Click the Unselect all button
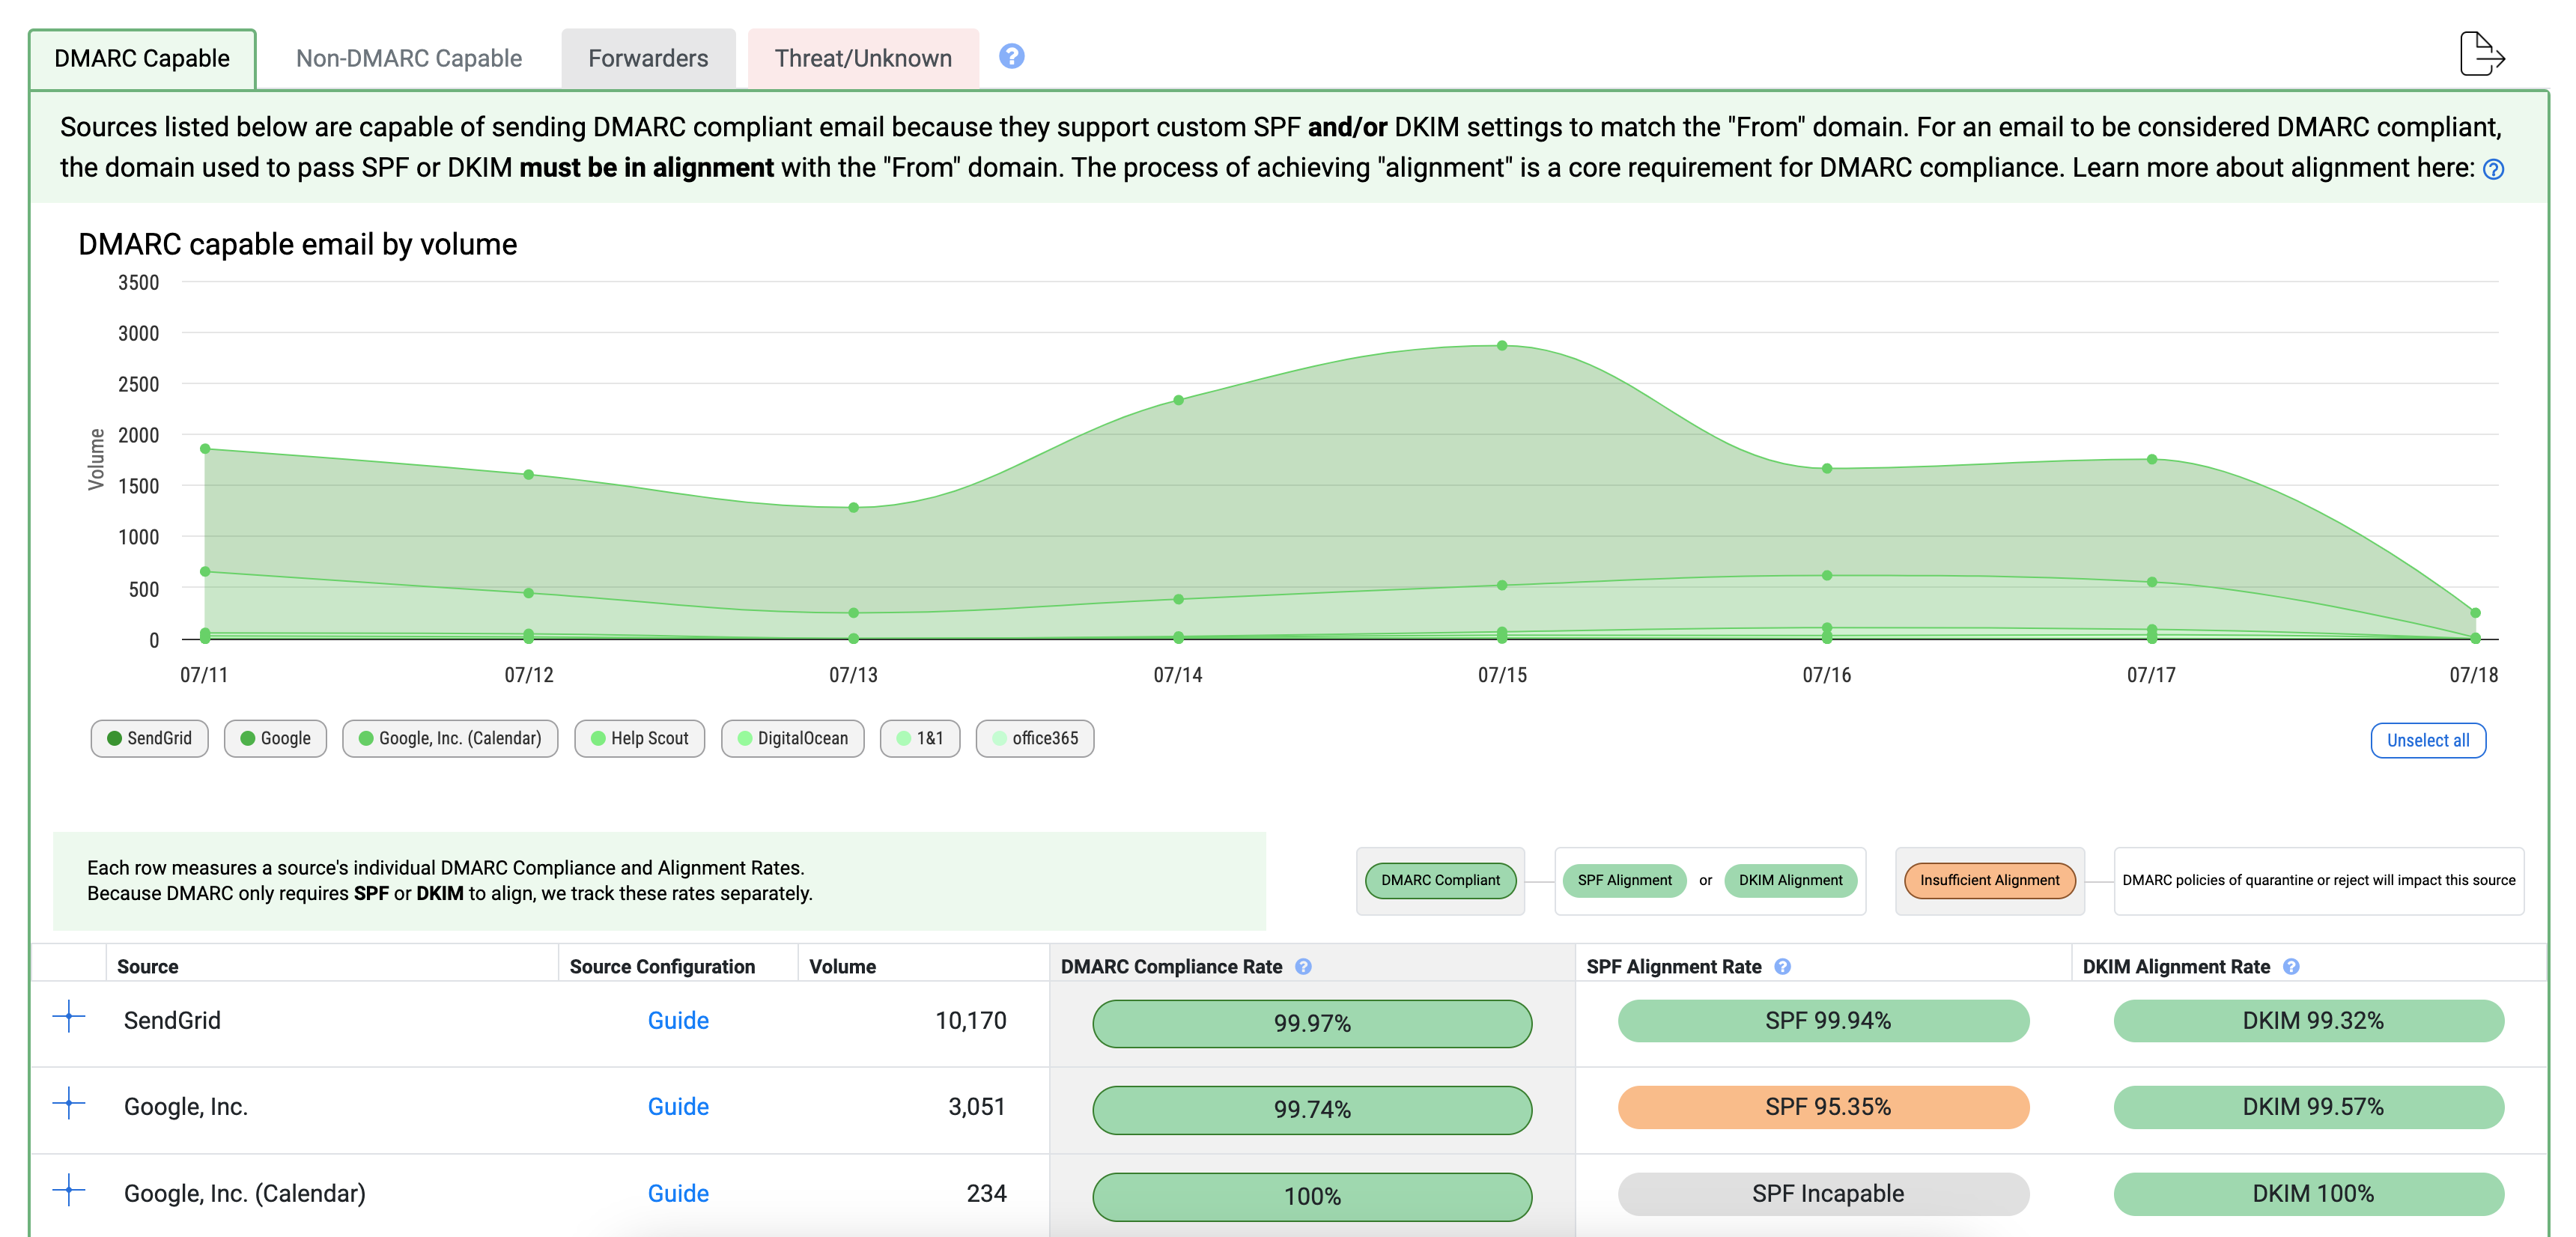The width and height of the screenshot is (2576, 1237). tap(2427, 740)
